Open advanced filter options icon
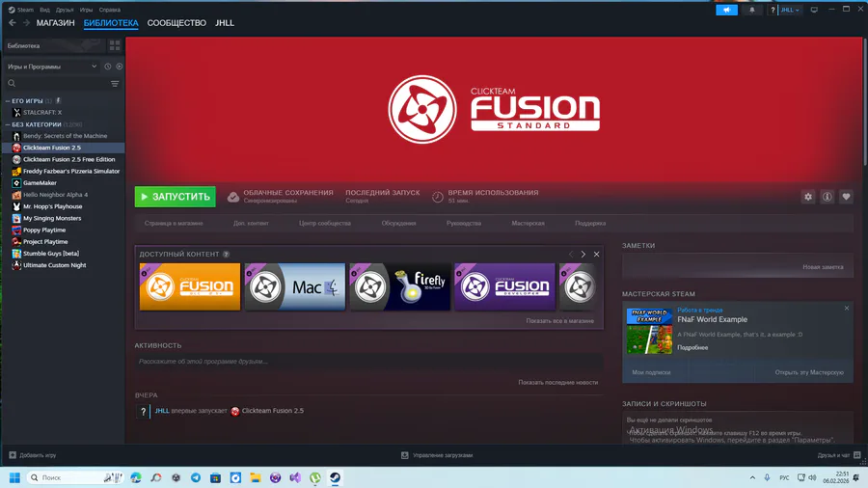This screenshot has width=868, height=488. (x=115, y=84)
